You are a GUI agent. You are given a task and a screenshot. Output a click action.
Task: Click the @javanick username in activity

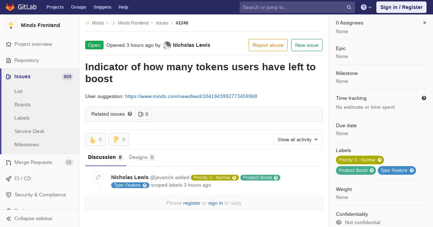click(x=162, y=177)
